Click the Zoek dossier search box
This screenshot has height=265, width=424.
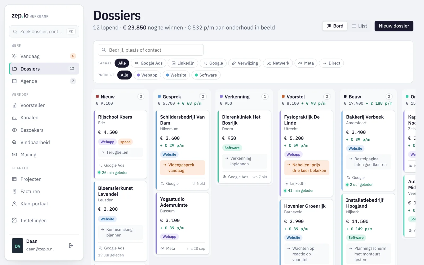point(44,32)
